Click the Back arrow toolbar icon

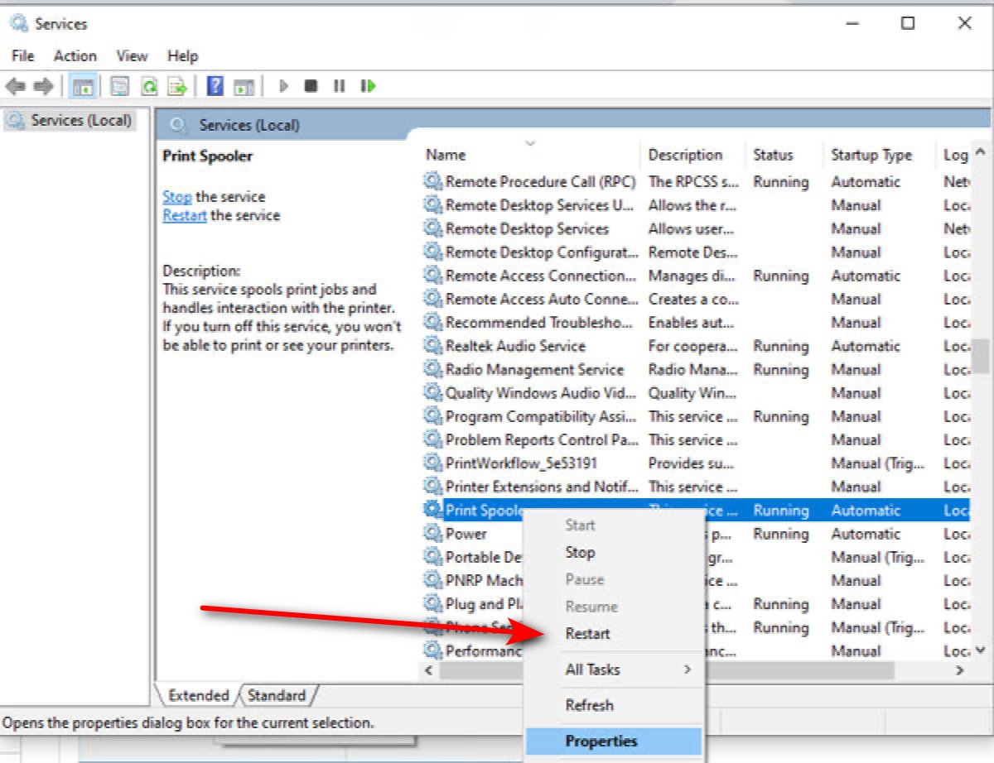(15, 85)
